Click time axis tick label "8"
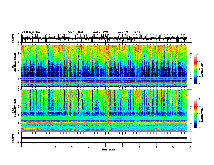 [156, 147]
